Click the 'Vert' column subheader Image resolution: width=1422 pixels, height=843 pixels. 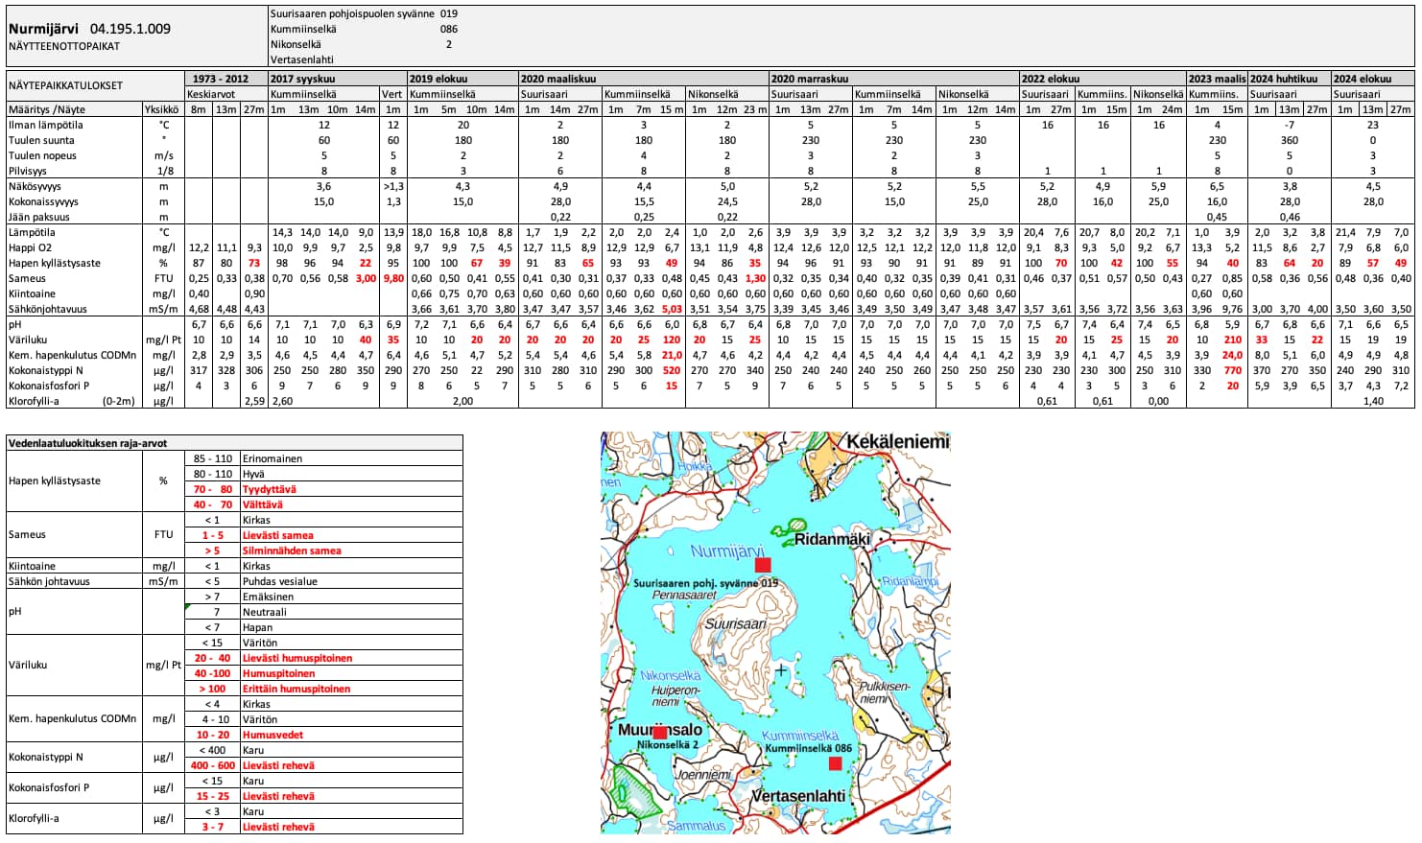click(392, 94)
